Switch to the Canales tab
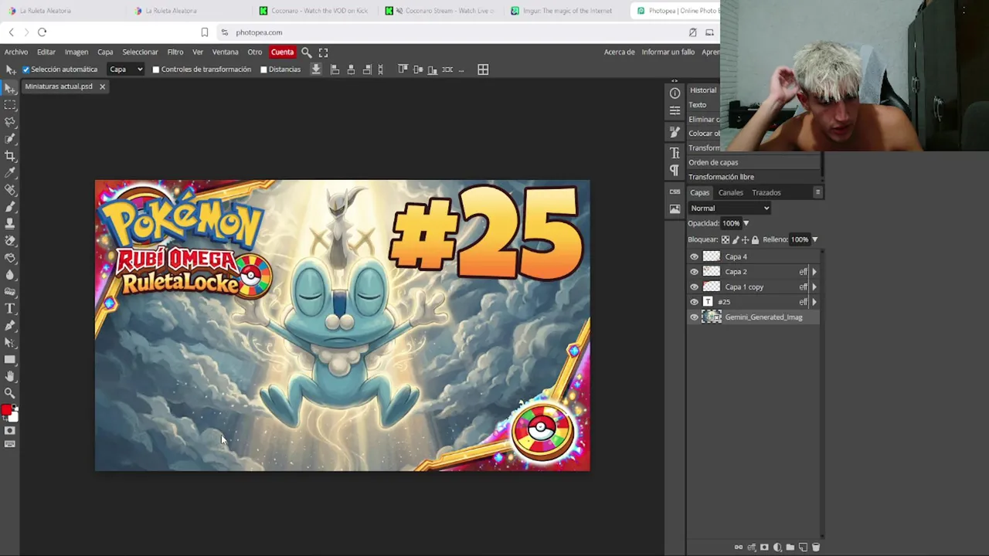Screen dimensions: 989x556 [x=730, y=192]
